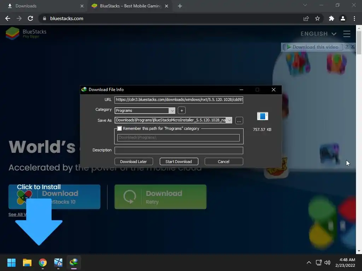Close the Downloads tab
This screenshot has height=271, width=362.
pyautogui.click(x=82, y=6)
